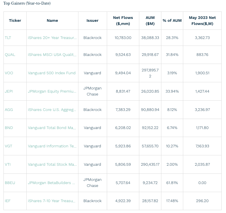The height and width of the screenshot is (213, 226).
Task: Open the BND ticker link
Action: (9, 128)
